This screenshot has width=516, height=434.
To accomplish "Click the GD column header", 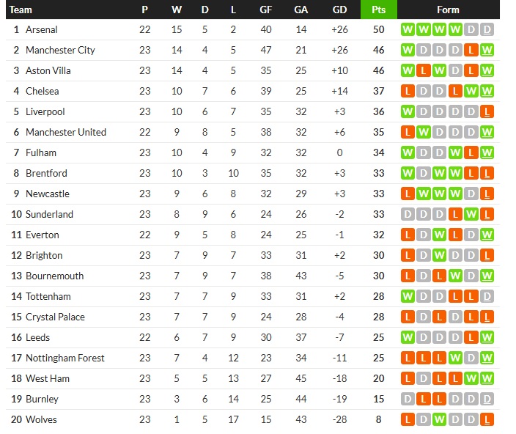I will (x=339, y=10).
